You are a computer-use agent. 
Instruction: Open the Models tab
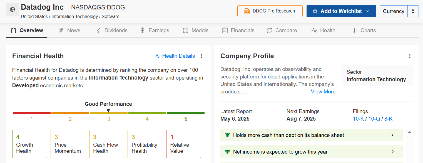(196, 30)
